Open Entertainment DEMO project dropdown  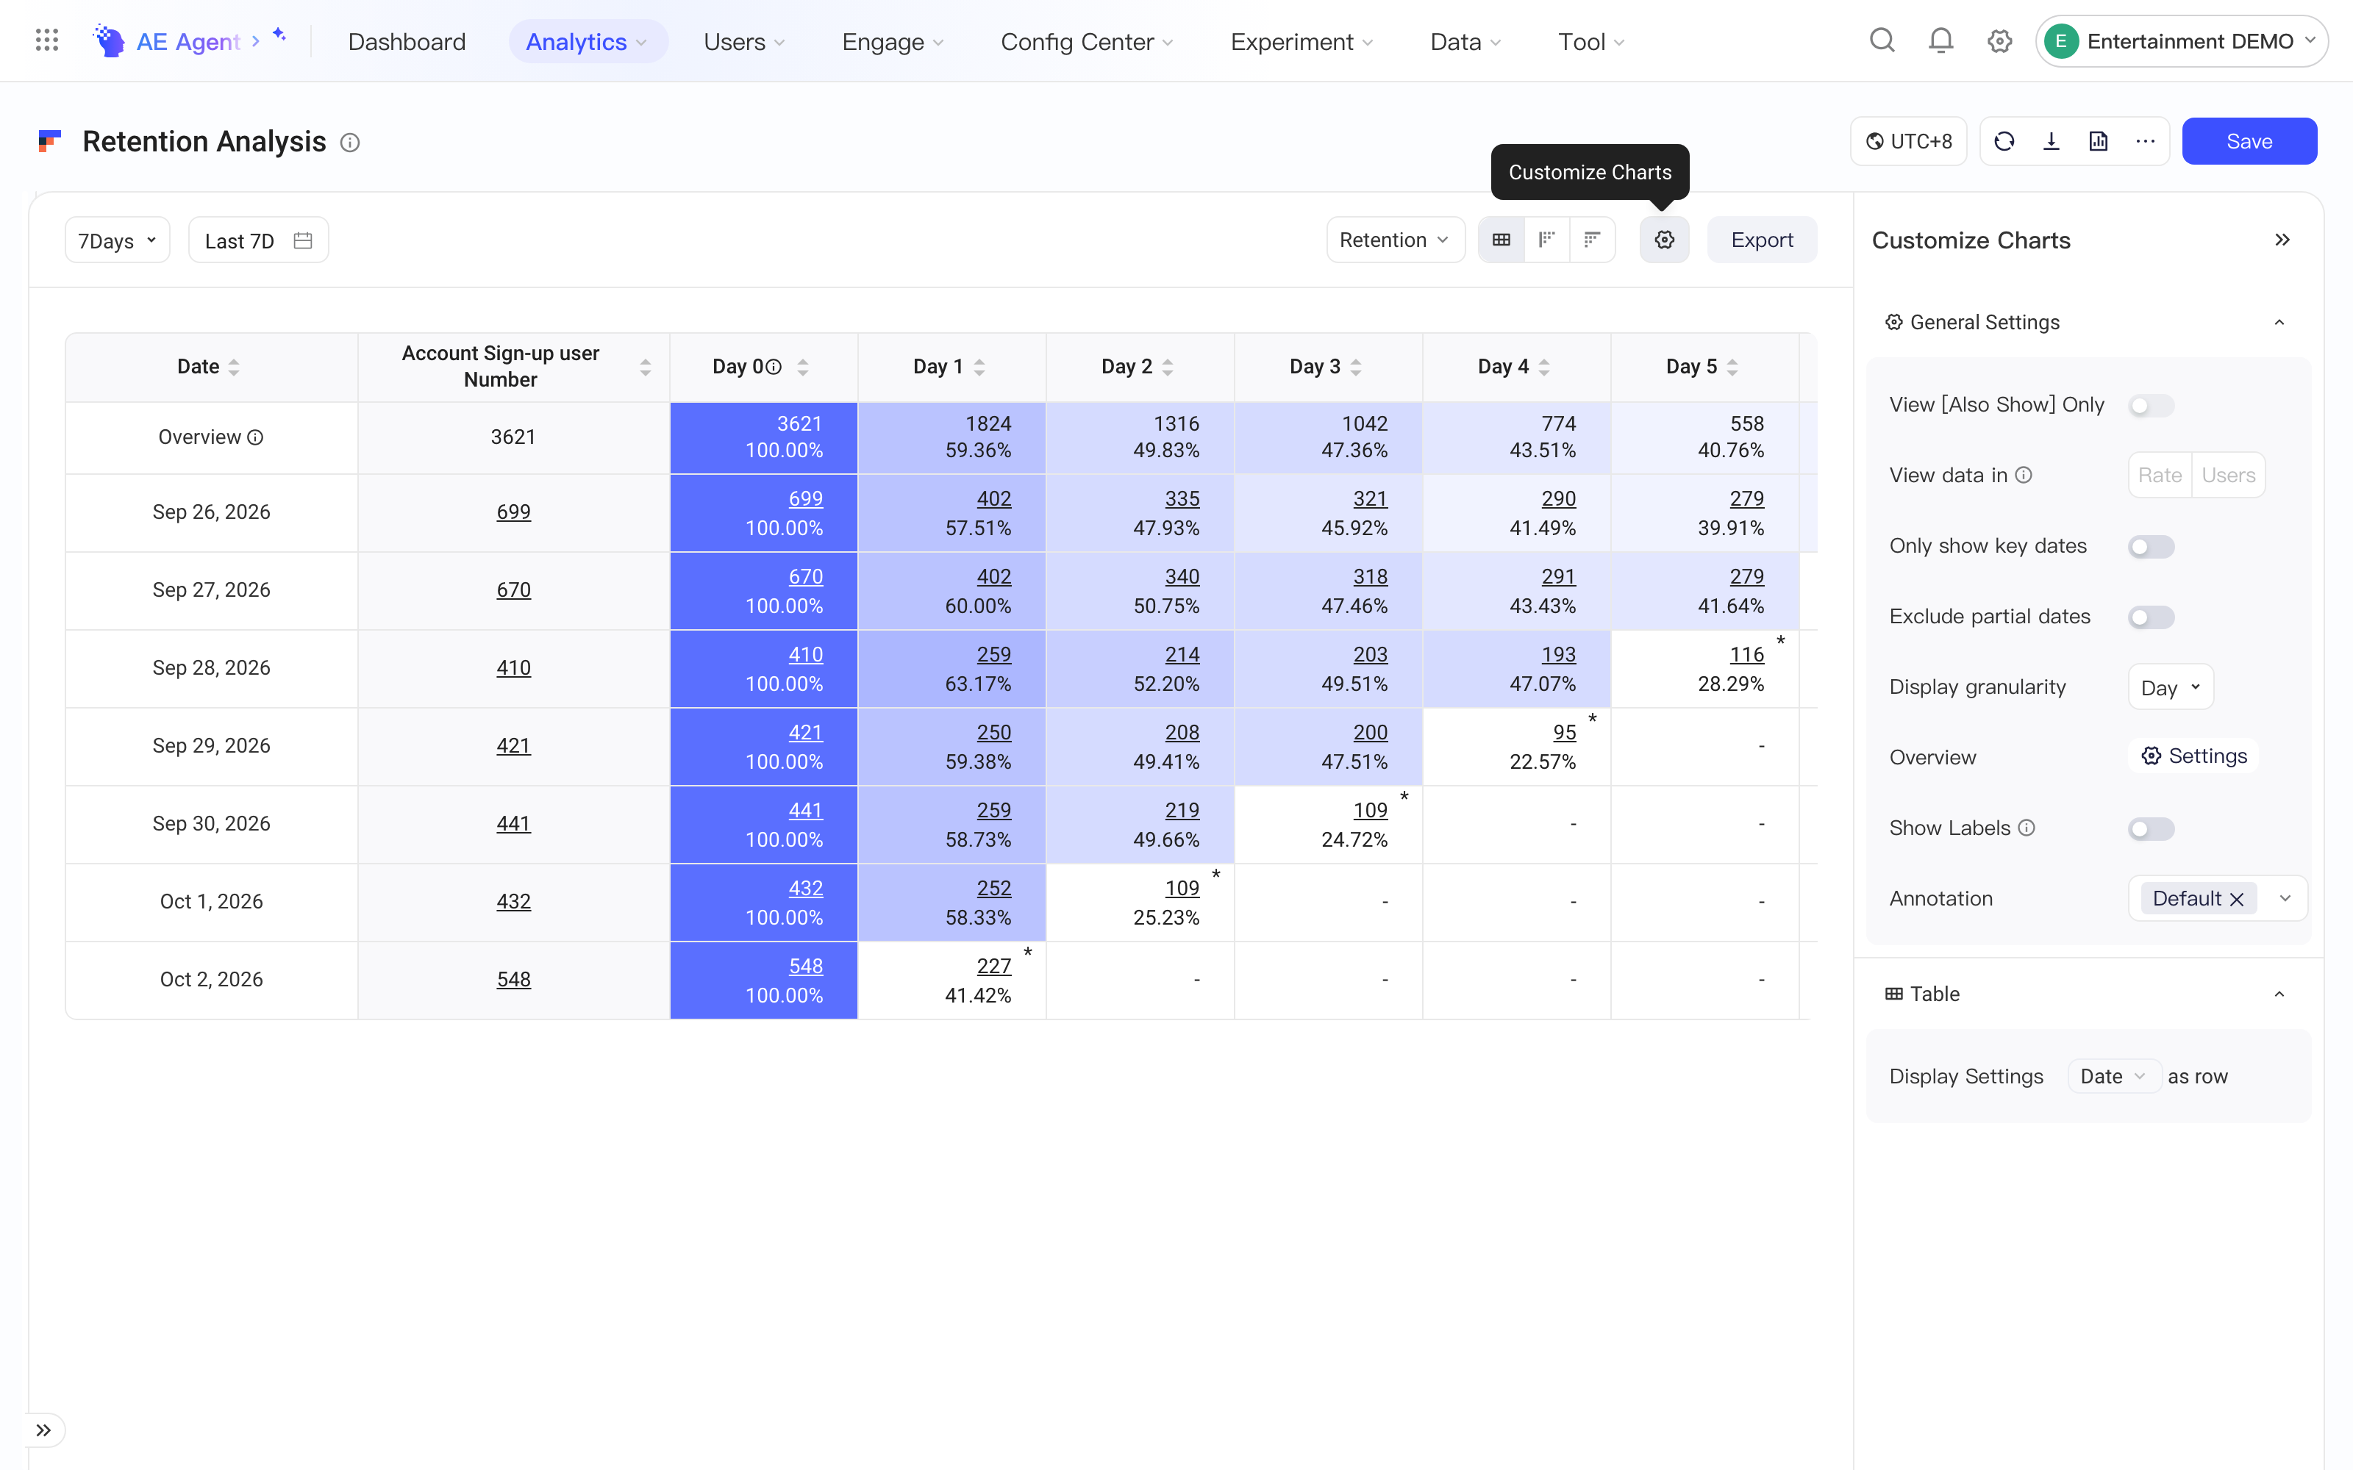point(2181,41)
